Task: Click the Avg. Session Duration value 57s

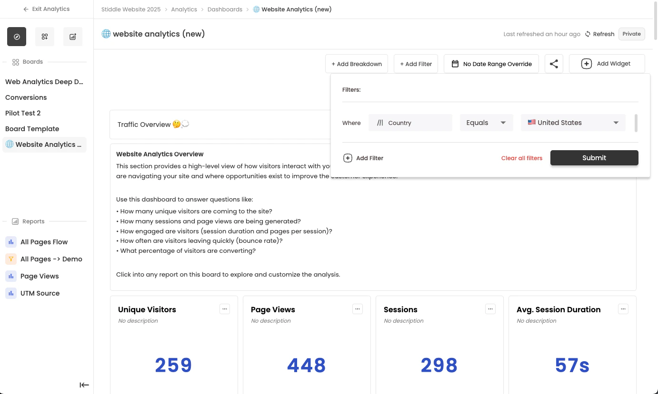Action: [572, 365]
